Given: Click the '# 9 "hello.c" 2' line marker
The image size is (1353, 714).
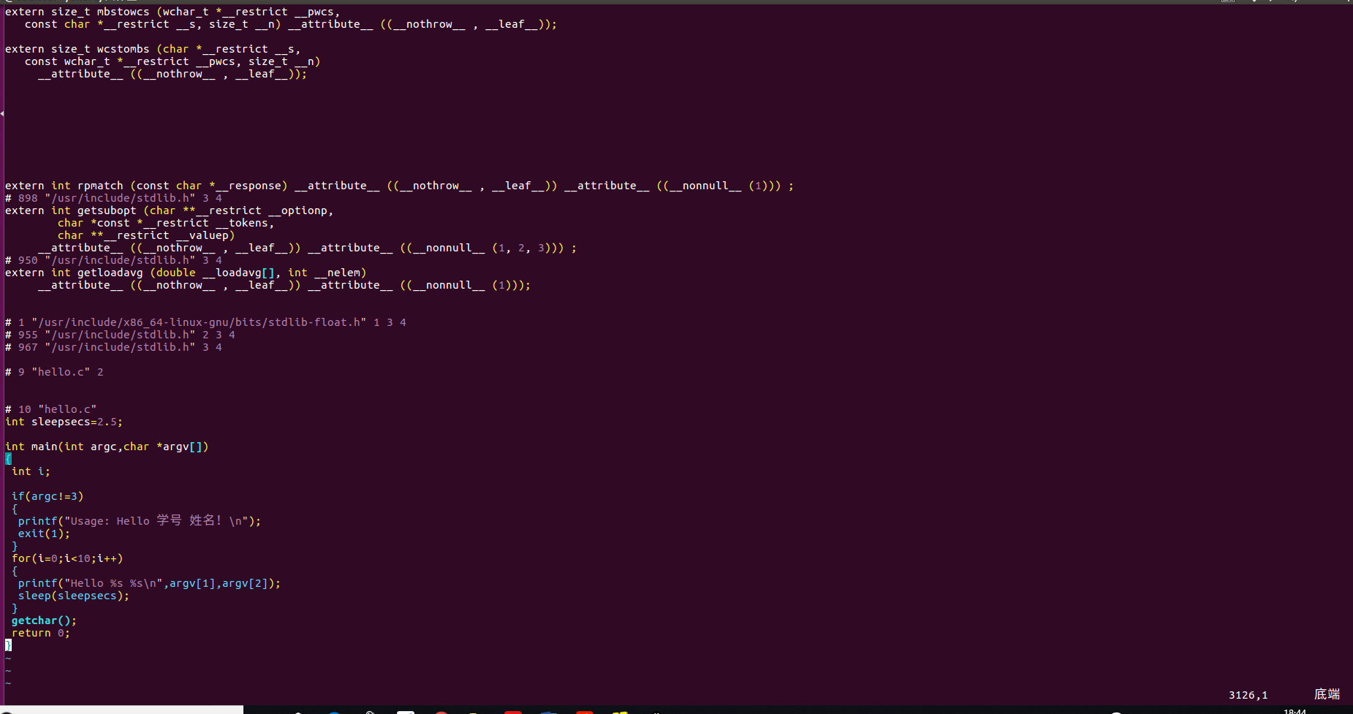Looking at the screenshot, I should [x=54, y=372].
